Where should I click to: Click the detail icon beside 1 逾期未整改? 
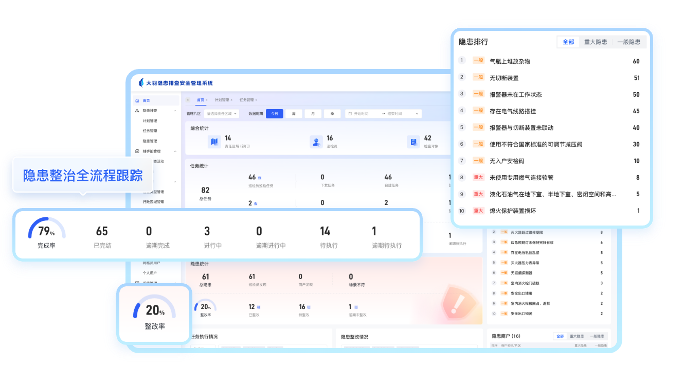356,307
